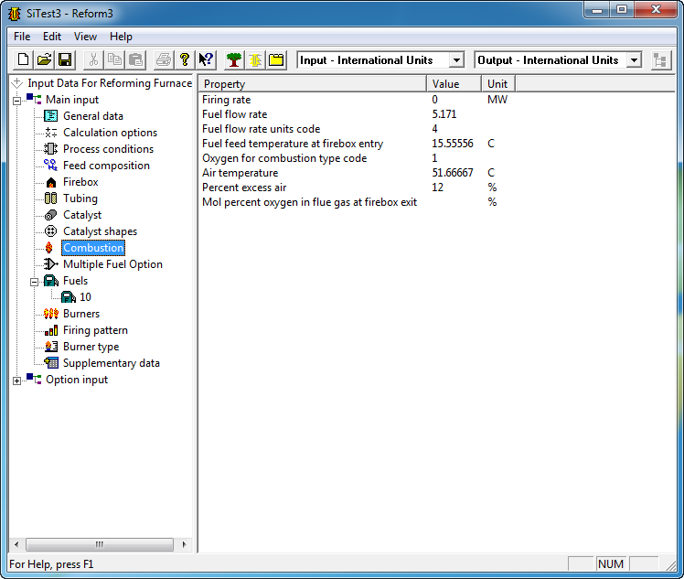
Task: Open the Input units dropdown arrow
Action: (456, 59)
